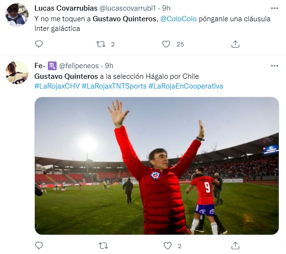Retweet the felipeneos tweet
The image size is (286, 254).
pyautogui.click(x=103, y=246)
